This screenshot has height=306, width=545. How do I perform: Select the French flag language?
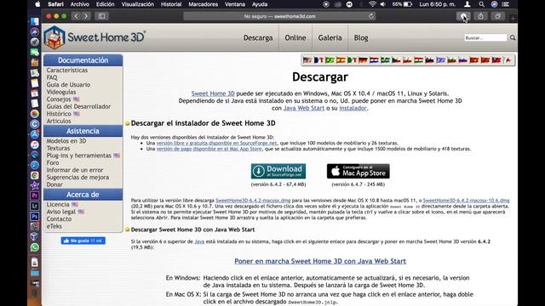(x=318, y=60)
